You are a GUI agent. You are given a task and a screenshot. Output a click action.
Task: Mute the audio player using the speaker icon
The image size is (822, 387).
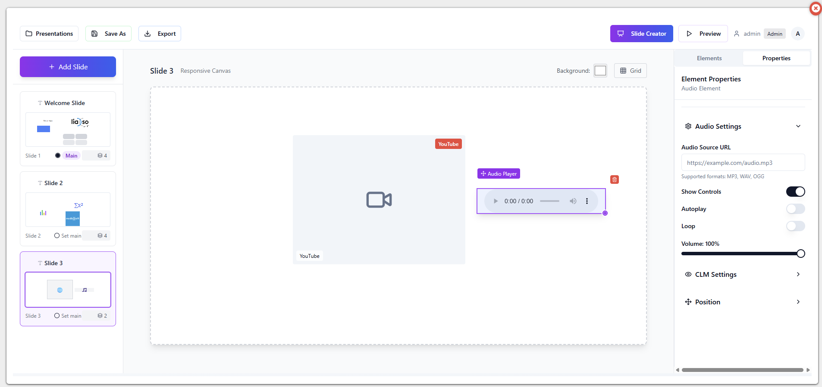tap(573, 201)
